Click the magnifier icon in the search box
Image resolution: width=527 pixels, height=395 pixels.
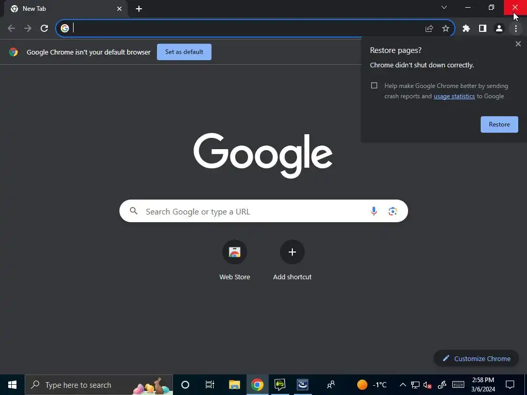coord(134,211)
